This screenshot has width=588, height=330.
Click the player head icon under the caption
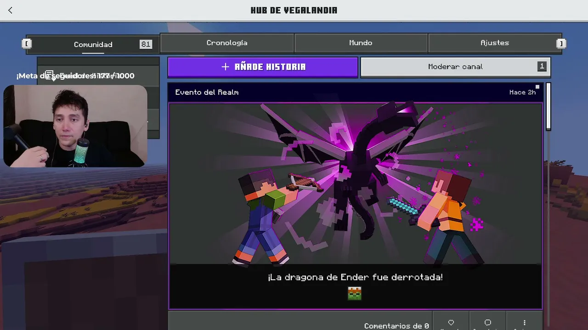pyautogui.click(x=355, y=293)
